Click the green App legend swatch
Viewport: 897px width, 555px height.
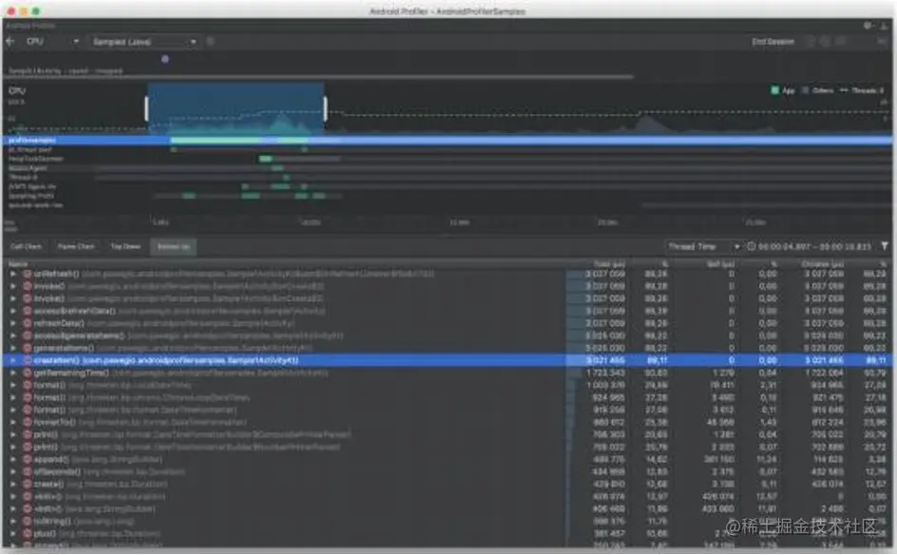(x=774, y=90)
